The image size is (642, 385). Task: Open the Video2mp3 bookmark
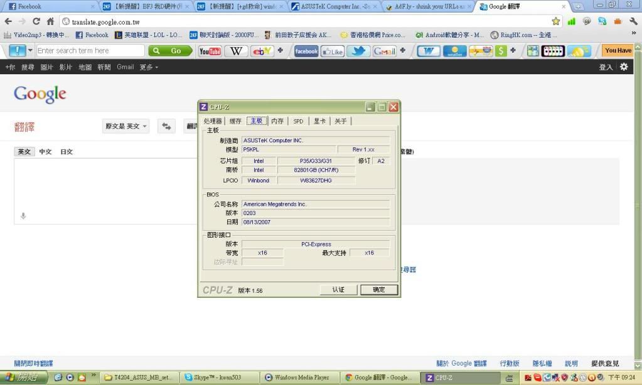pyautogui.click(x=36, y=35)
